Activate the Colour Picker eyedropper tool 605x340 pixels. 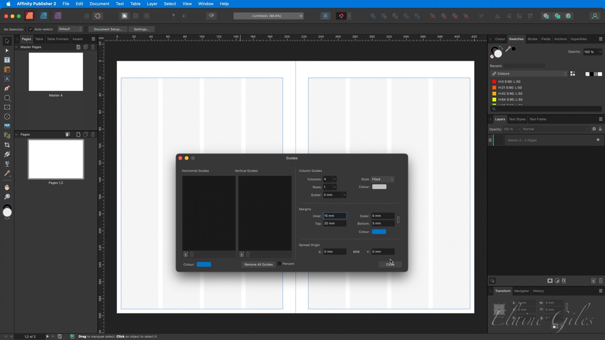[7, 173]
